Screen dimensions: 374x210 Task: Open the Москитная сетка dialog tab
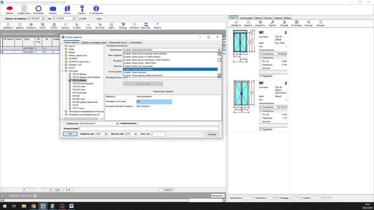click(117, 43)
